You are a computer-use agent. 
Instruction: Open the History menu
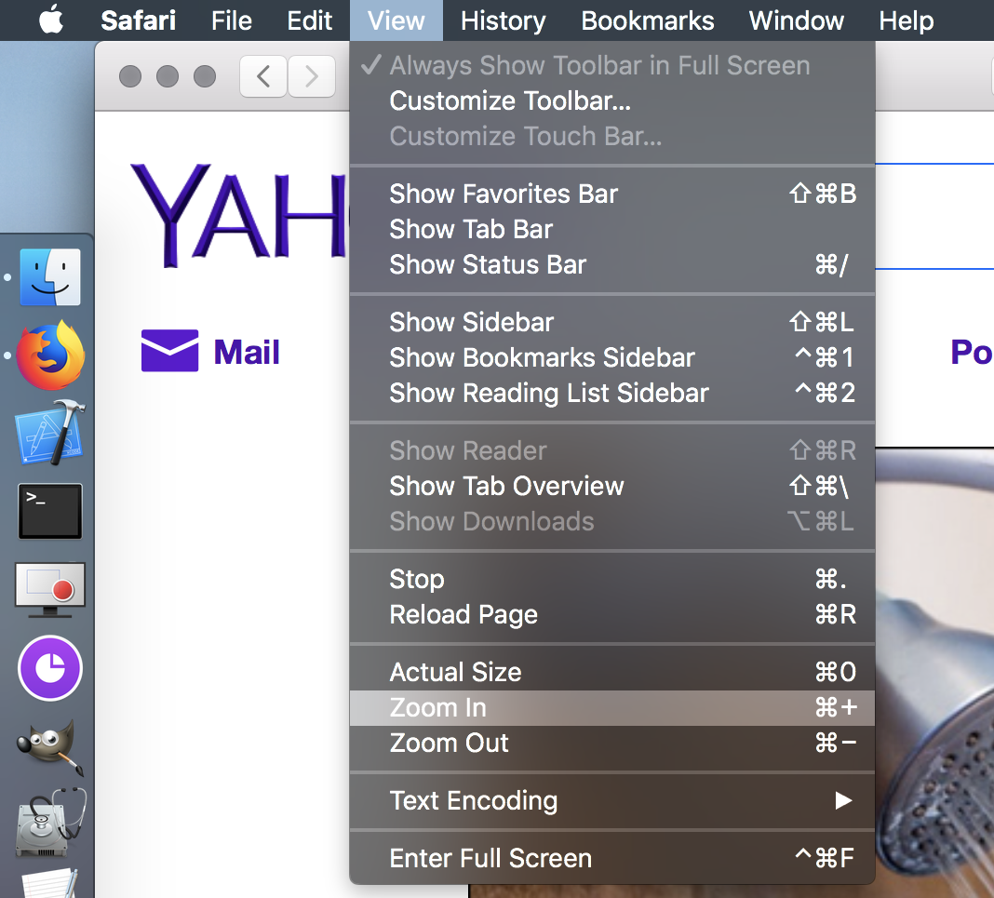(503, 20)
